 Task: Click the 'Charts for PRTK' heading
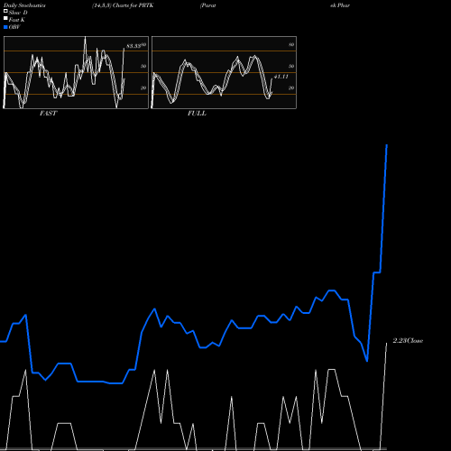(x=133, y=5)
